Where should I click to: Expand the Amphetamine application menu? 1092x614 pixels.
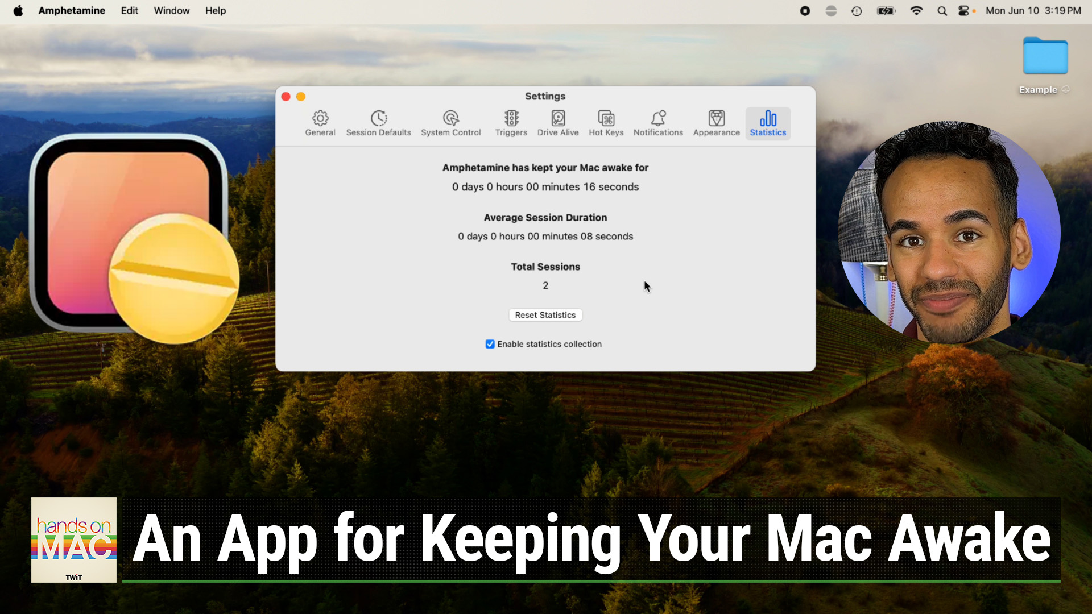click(72, 11)
